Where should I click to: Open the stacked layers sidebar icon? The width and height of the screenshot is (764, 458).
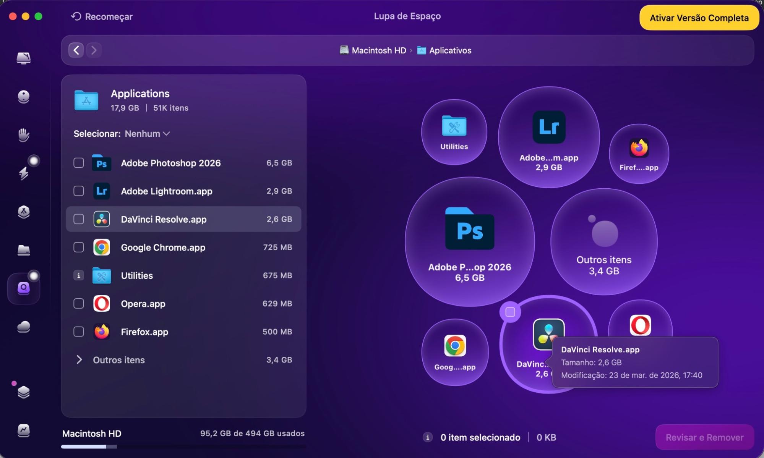click(24, 392)
